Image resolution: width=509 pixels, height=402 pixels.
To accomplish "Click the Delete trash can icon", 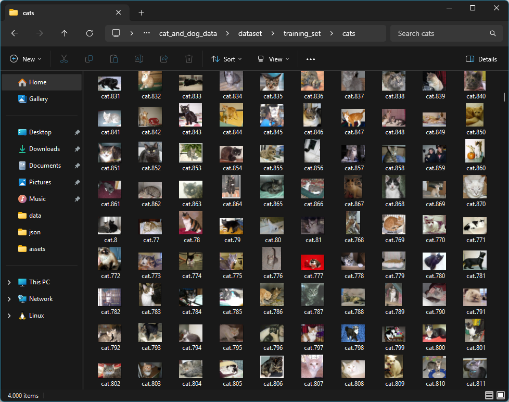I will coord(189,59).
